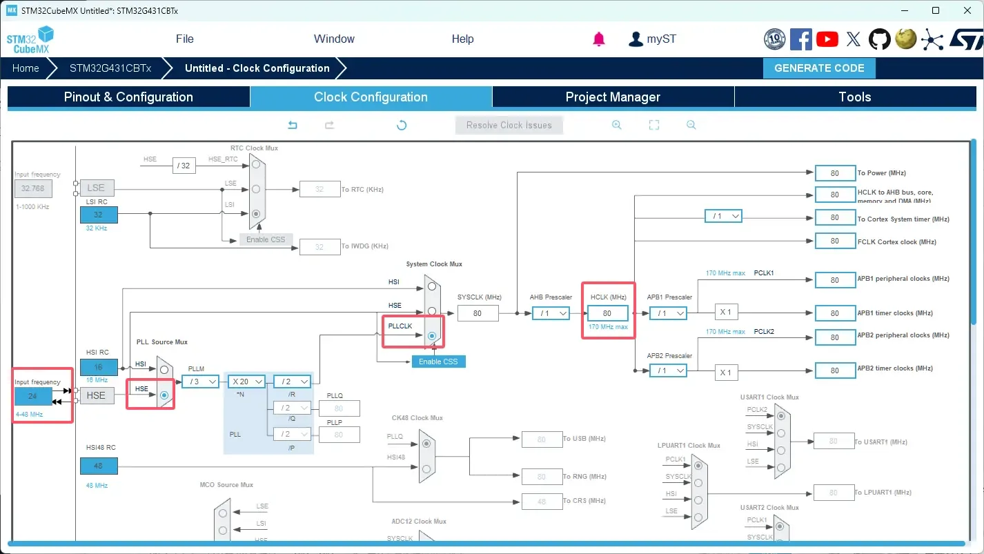Click the GENERATE CODE button
Image resolution: width=984 pixels, height=554 pixels.
(819, 68)
